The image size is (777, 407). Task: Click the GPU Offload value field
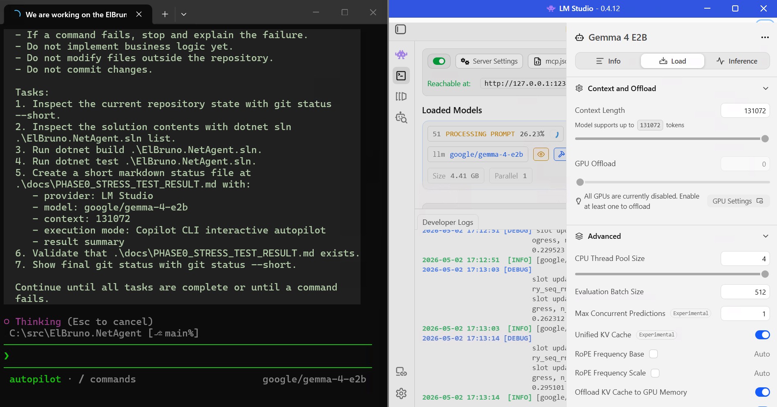tap(745, 164)
